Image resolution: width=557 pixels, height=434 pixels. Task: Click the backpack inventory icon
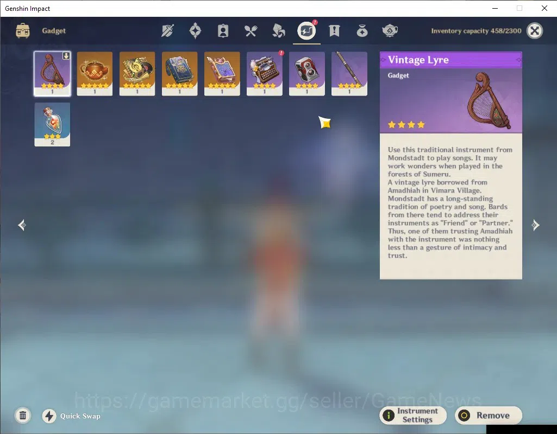click(23, 31)
